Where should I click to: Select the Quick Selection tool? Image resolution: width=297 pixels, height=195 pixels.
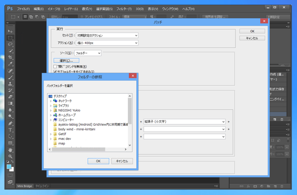10,51
